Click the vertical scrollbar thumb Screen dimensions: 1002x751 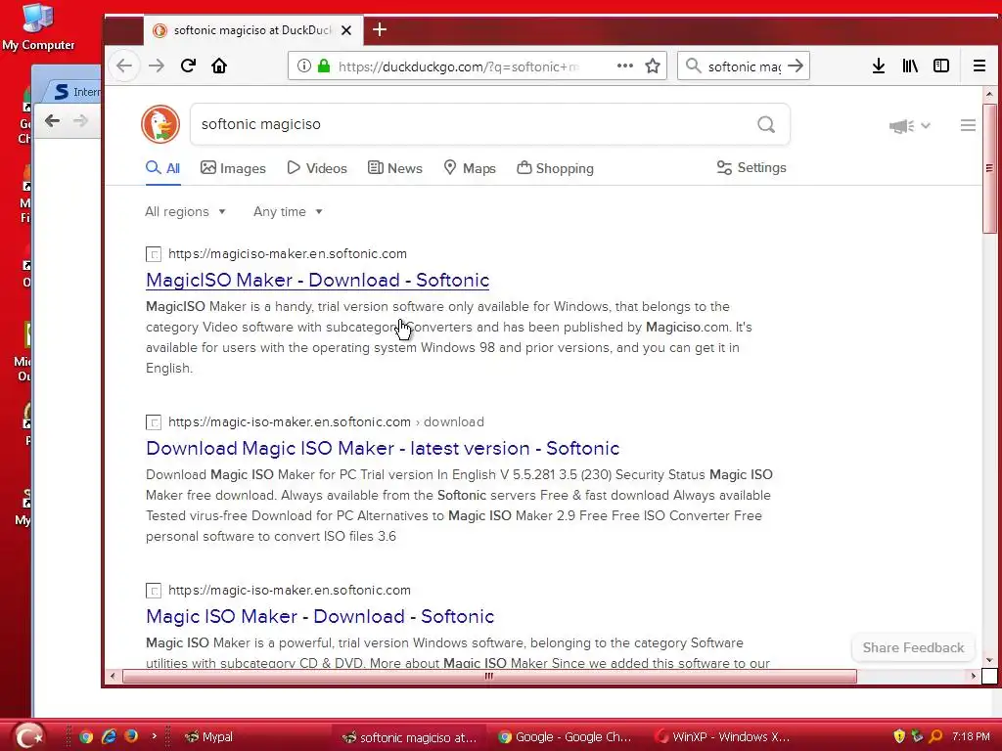989,167
